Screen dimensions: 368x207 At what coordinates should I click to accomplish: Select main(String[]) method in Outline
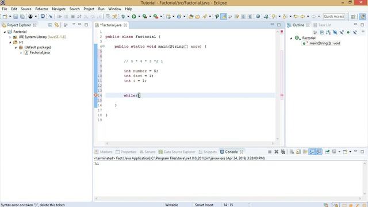click(322, 44)
